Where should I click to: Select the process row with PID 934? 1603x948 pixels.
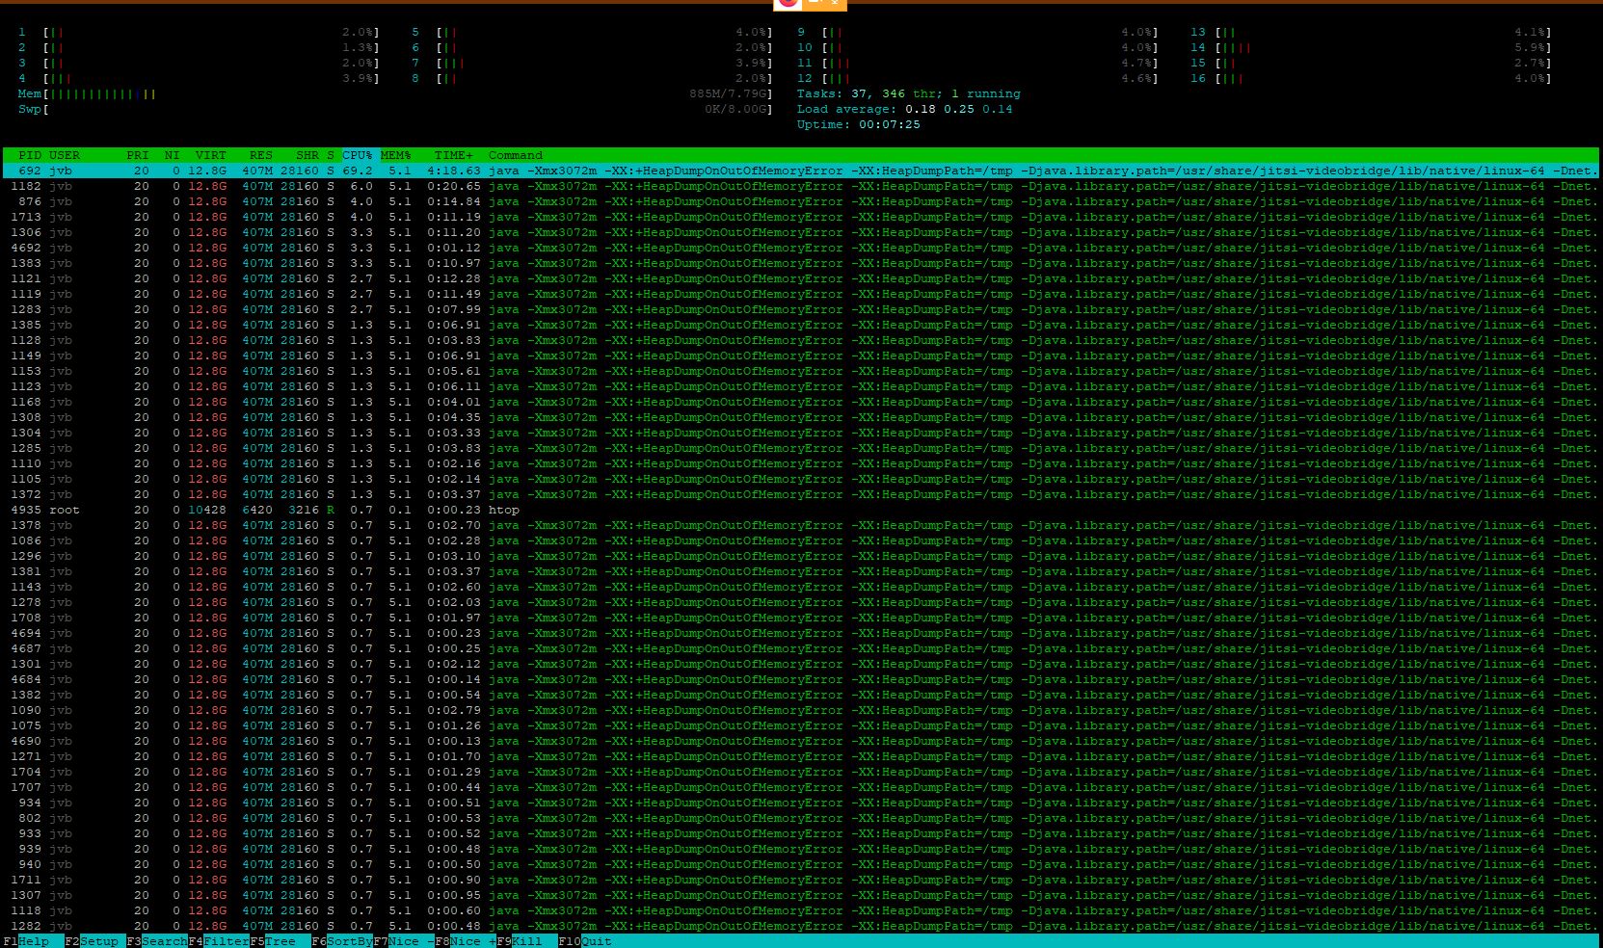801,803
